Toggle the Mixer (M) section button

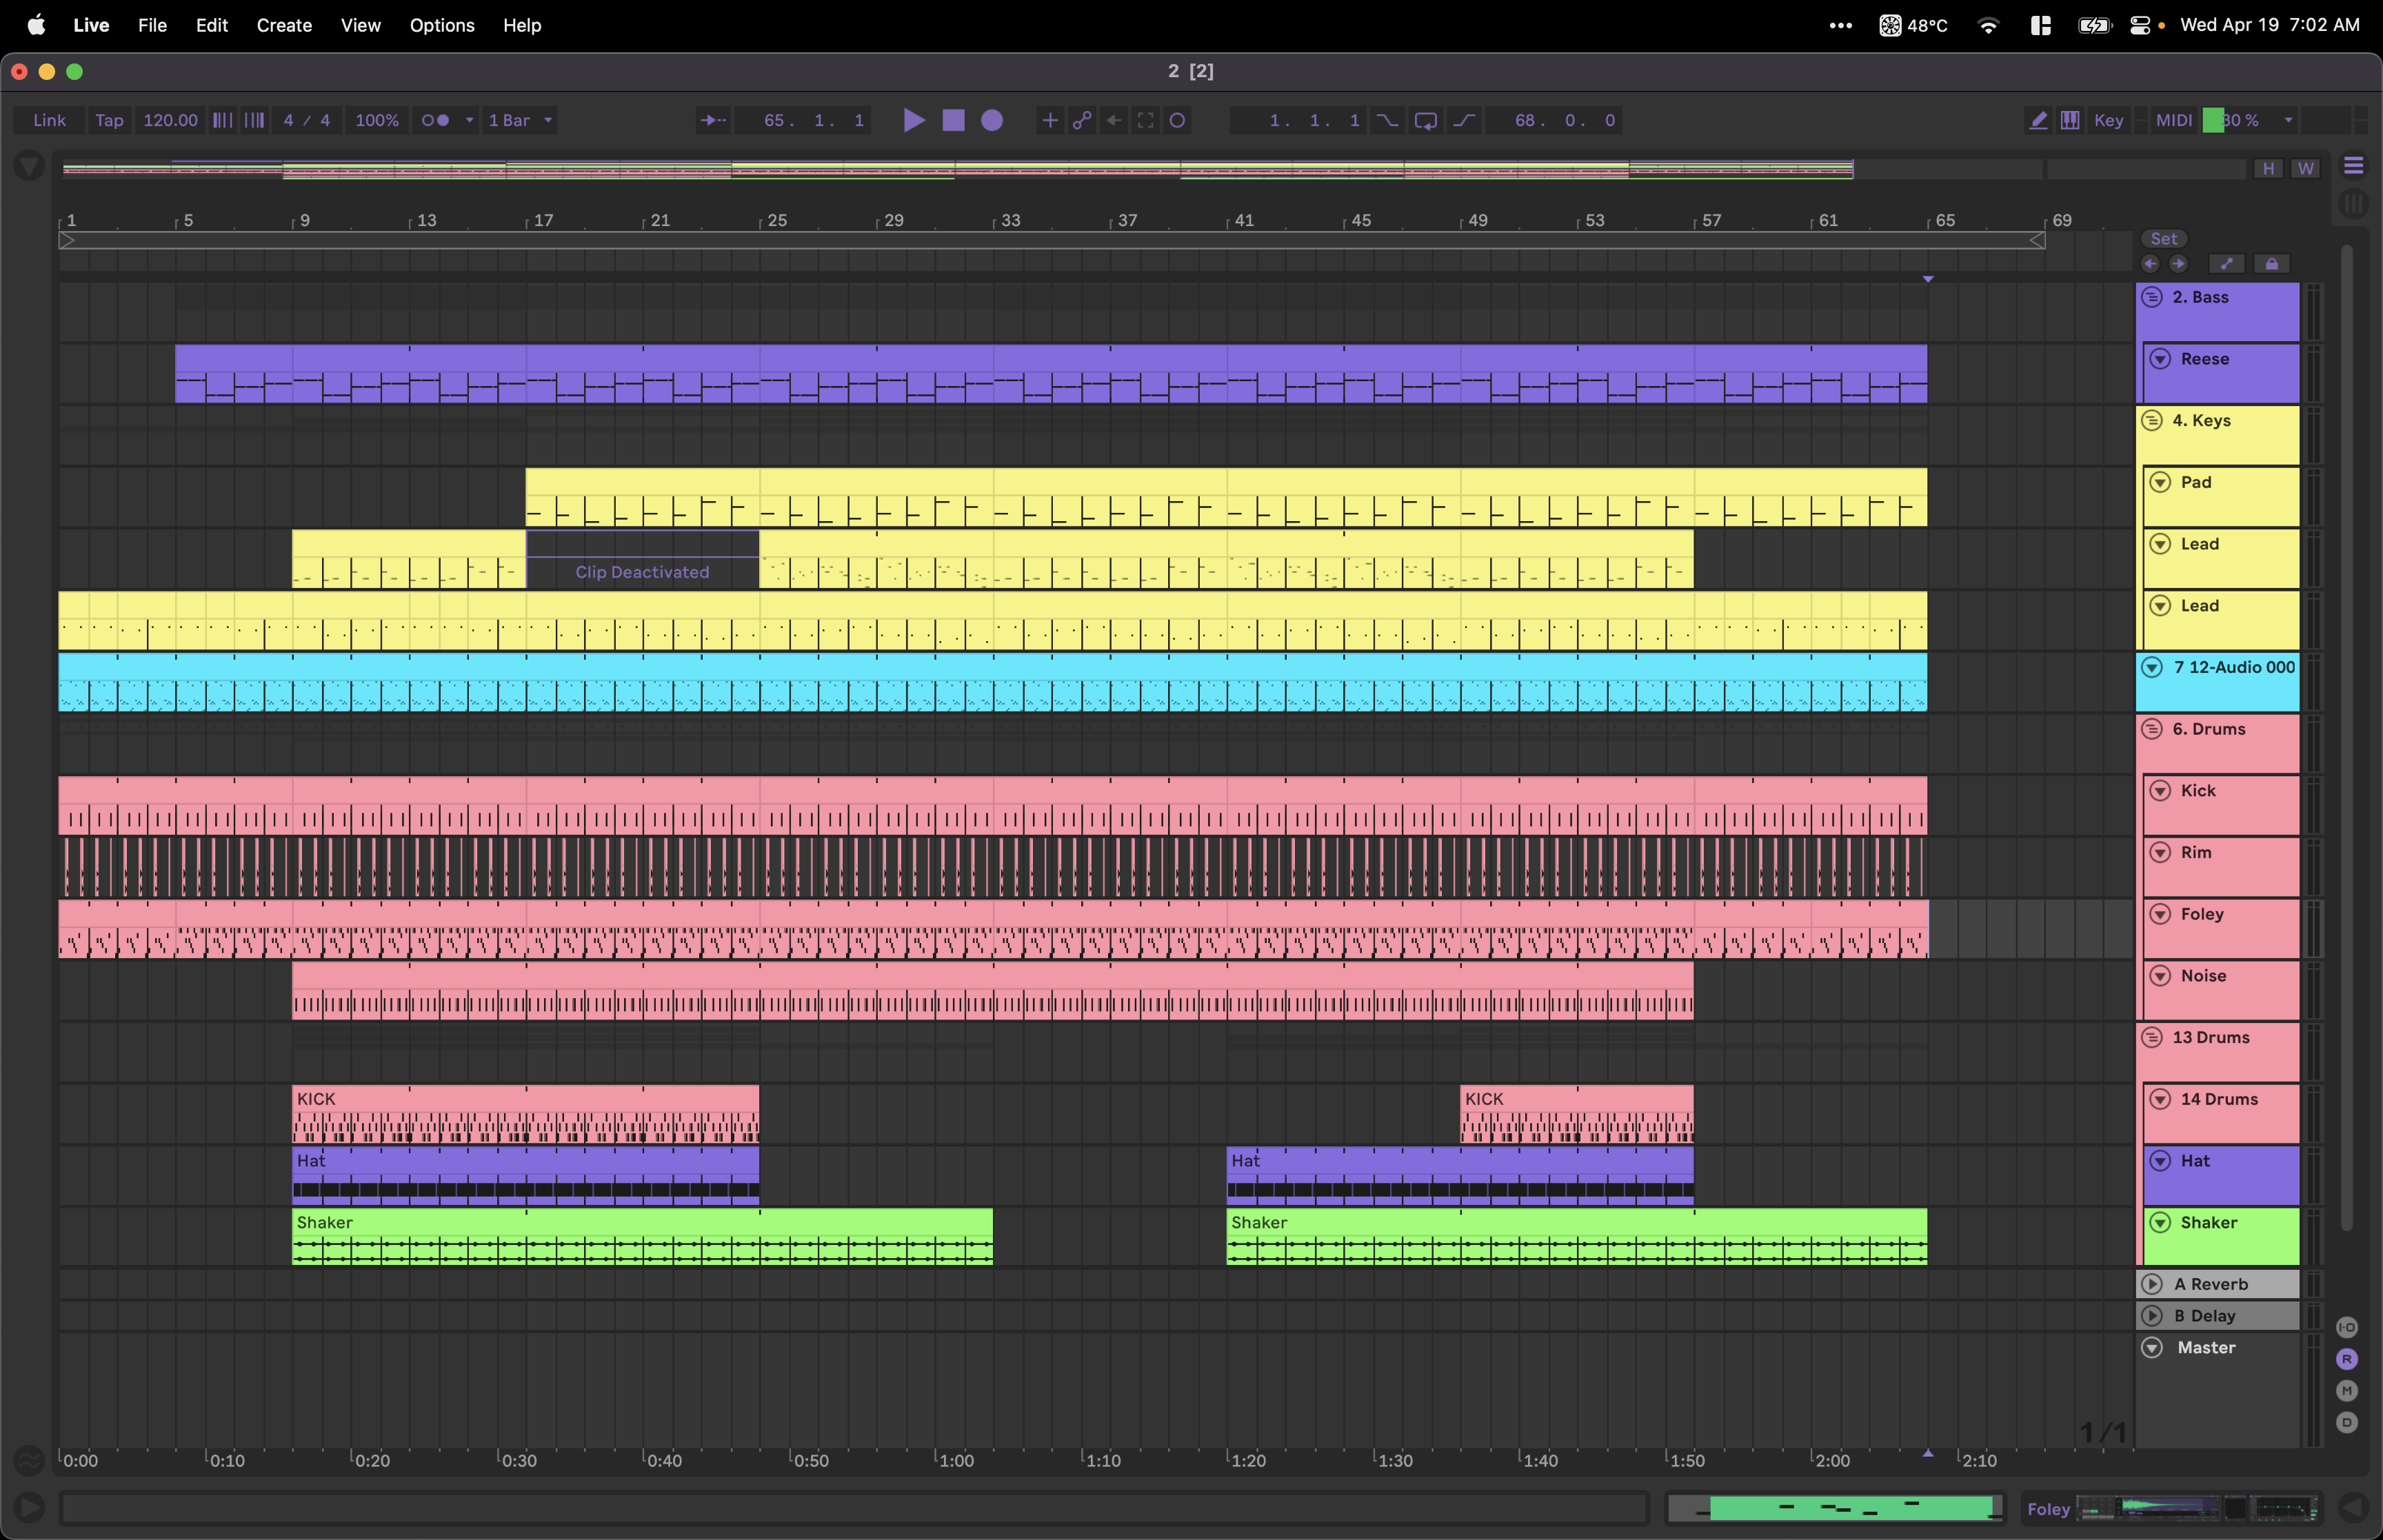(2347, 1391)
